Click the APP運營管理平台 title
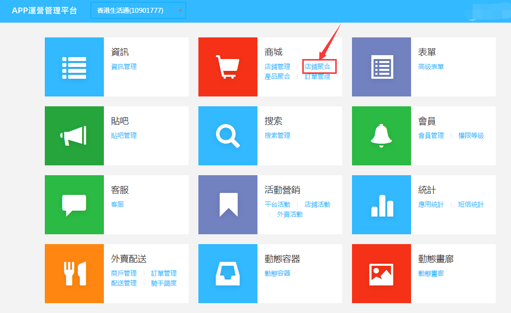 pyautogui.click(x=44, y=10)
